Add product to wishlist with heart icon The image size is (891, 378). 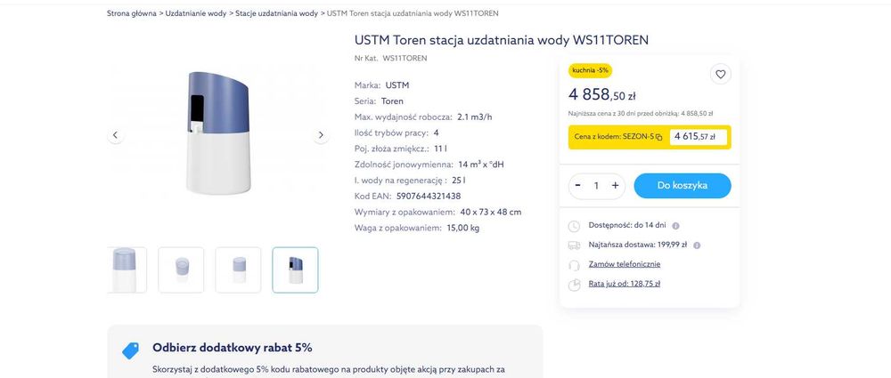pyautogui.click(x=721, y=75)
